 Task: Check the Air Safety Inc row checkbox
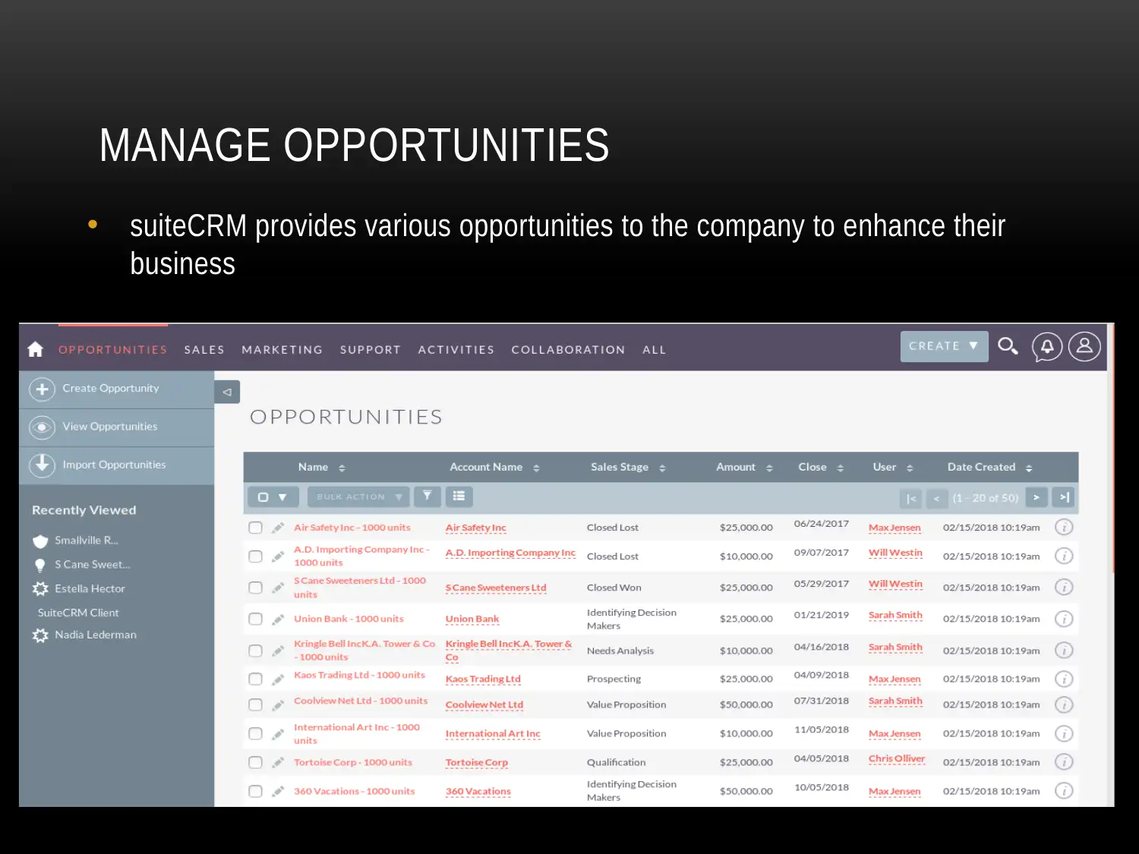click(x=255, y=528)
